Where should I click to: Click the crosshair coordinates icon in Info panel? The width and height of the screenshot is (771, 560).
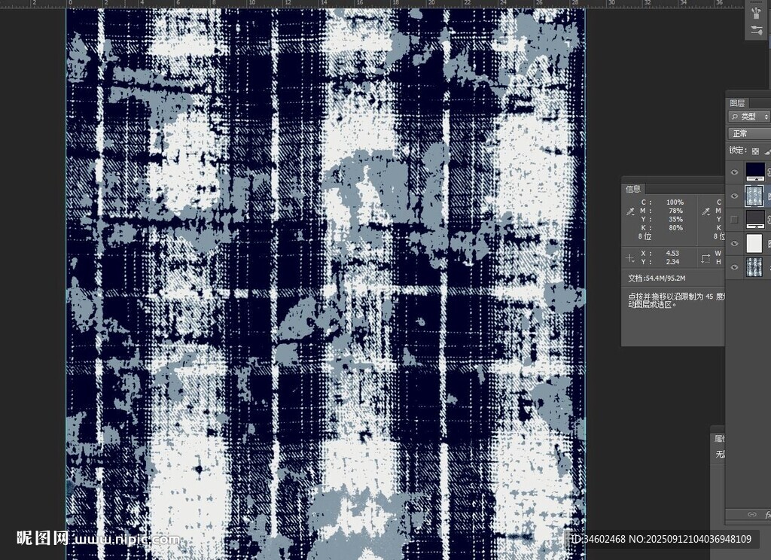pyautogui.click(x=630, y=257)
